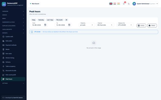
Task: Open the Cashier shift report
Action: tap(13, 37)
